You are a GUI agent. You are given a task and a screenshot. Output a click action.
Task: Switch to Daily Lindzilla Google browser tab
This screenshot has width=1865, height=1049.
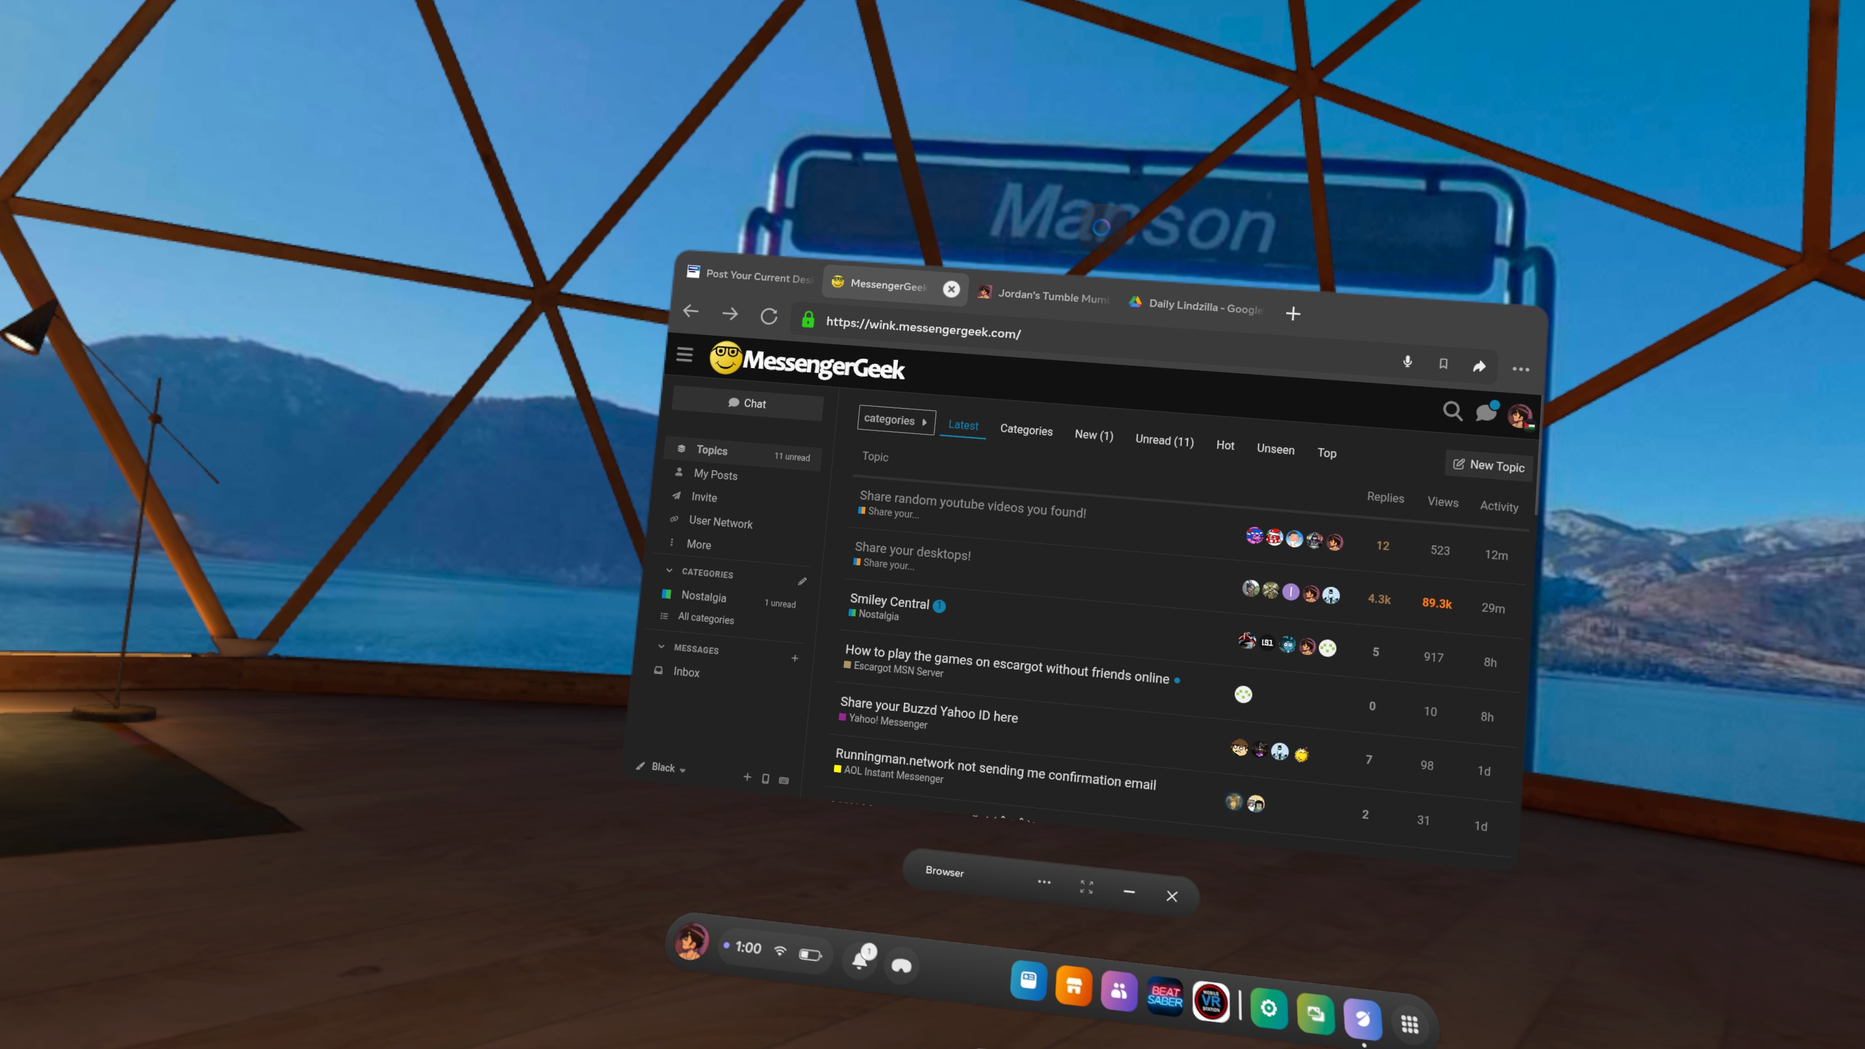[1196, 305]
